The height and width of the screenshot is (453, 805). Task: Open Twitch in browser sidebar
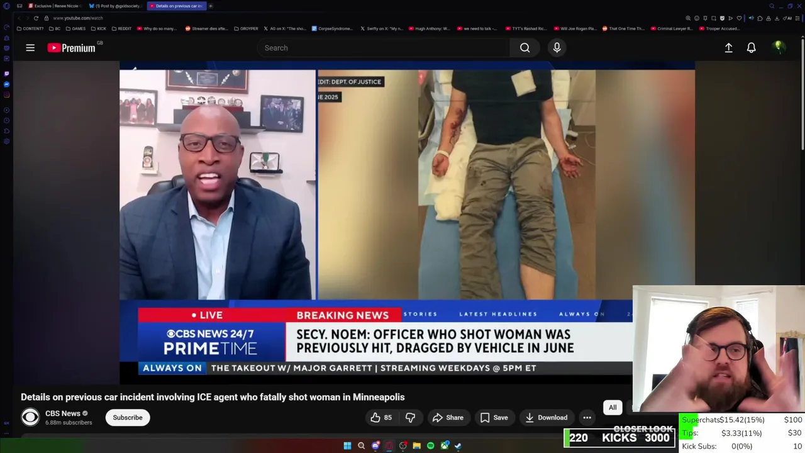click(x=6, y=74)
